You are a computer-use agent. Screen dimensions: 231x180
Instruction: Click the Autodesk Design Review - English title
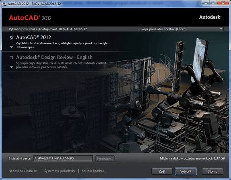click(54, 57)
